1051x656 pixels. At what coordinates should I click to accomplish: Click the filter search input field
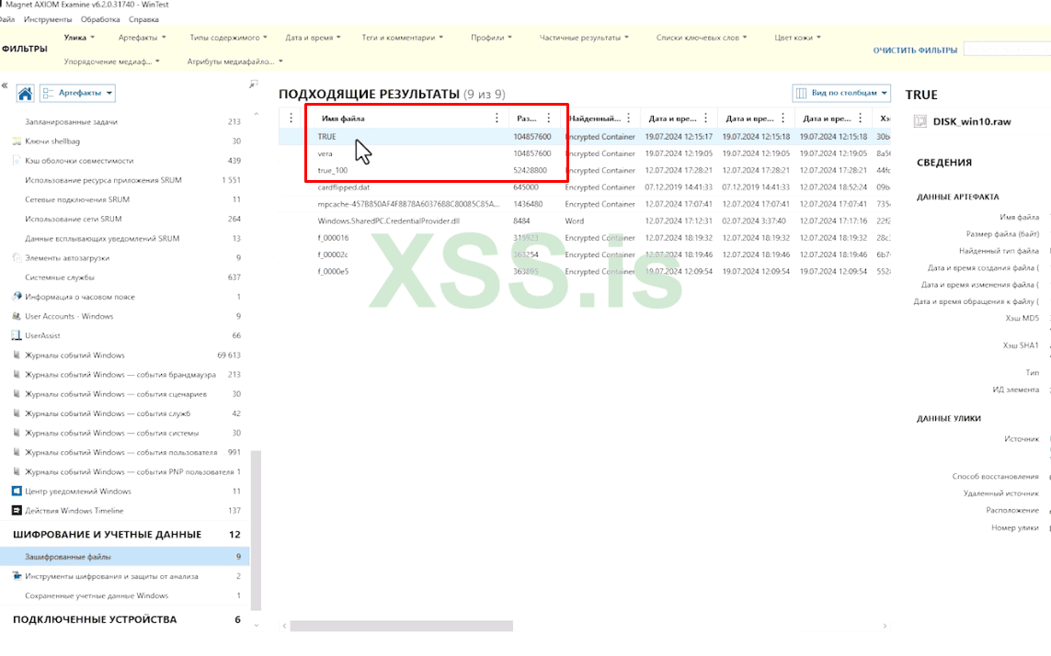click(x=1007, y=49)
